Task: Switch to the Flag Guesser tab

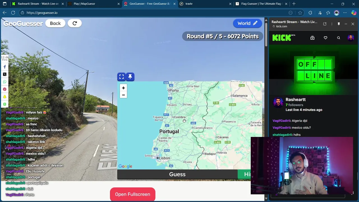Action: click(x=261, y=4)
